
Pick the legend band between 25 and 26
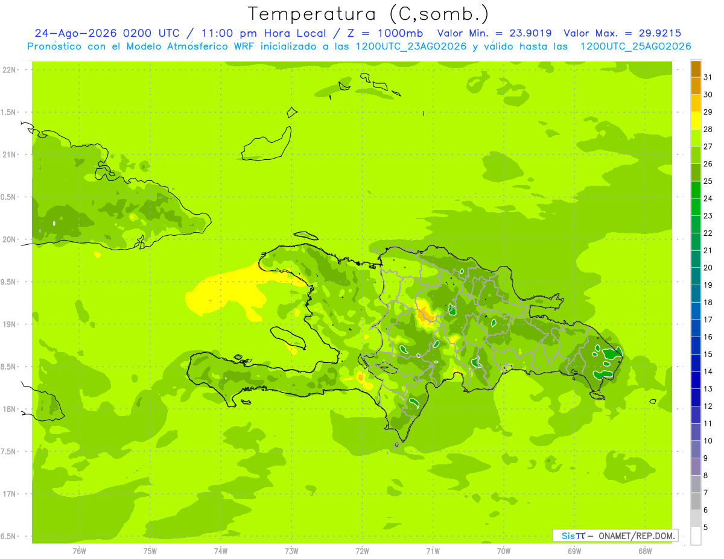coord(696,172)
